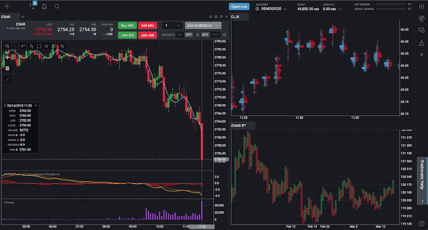Switch brackets to OFF

pos(189,34)
